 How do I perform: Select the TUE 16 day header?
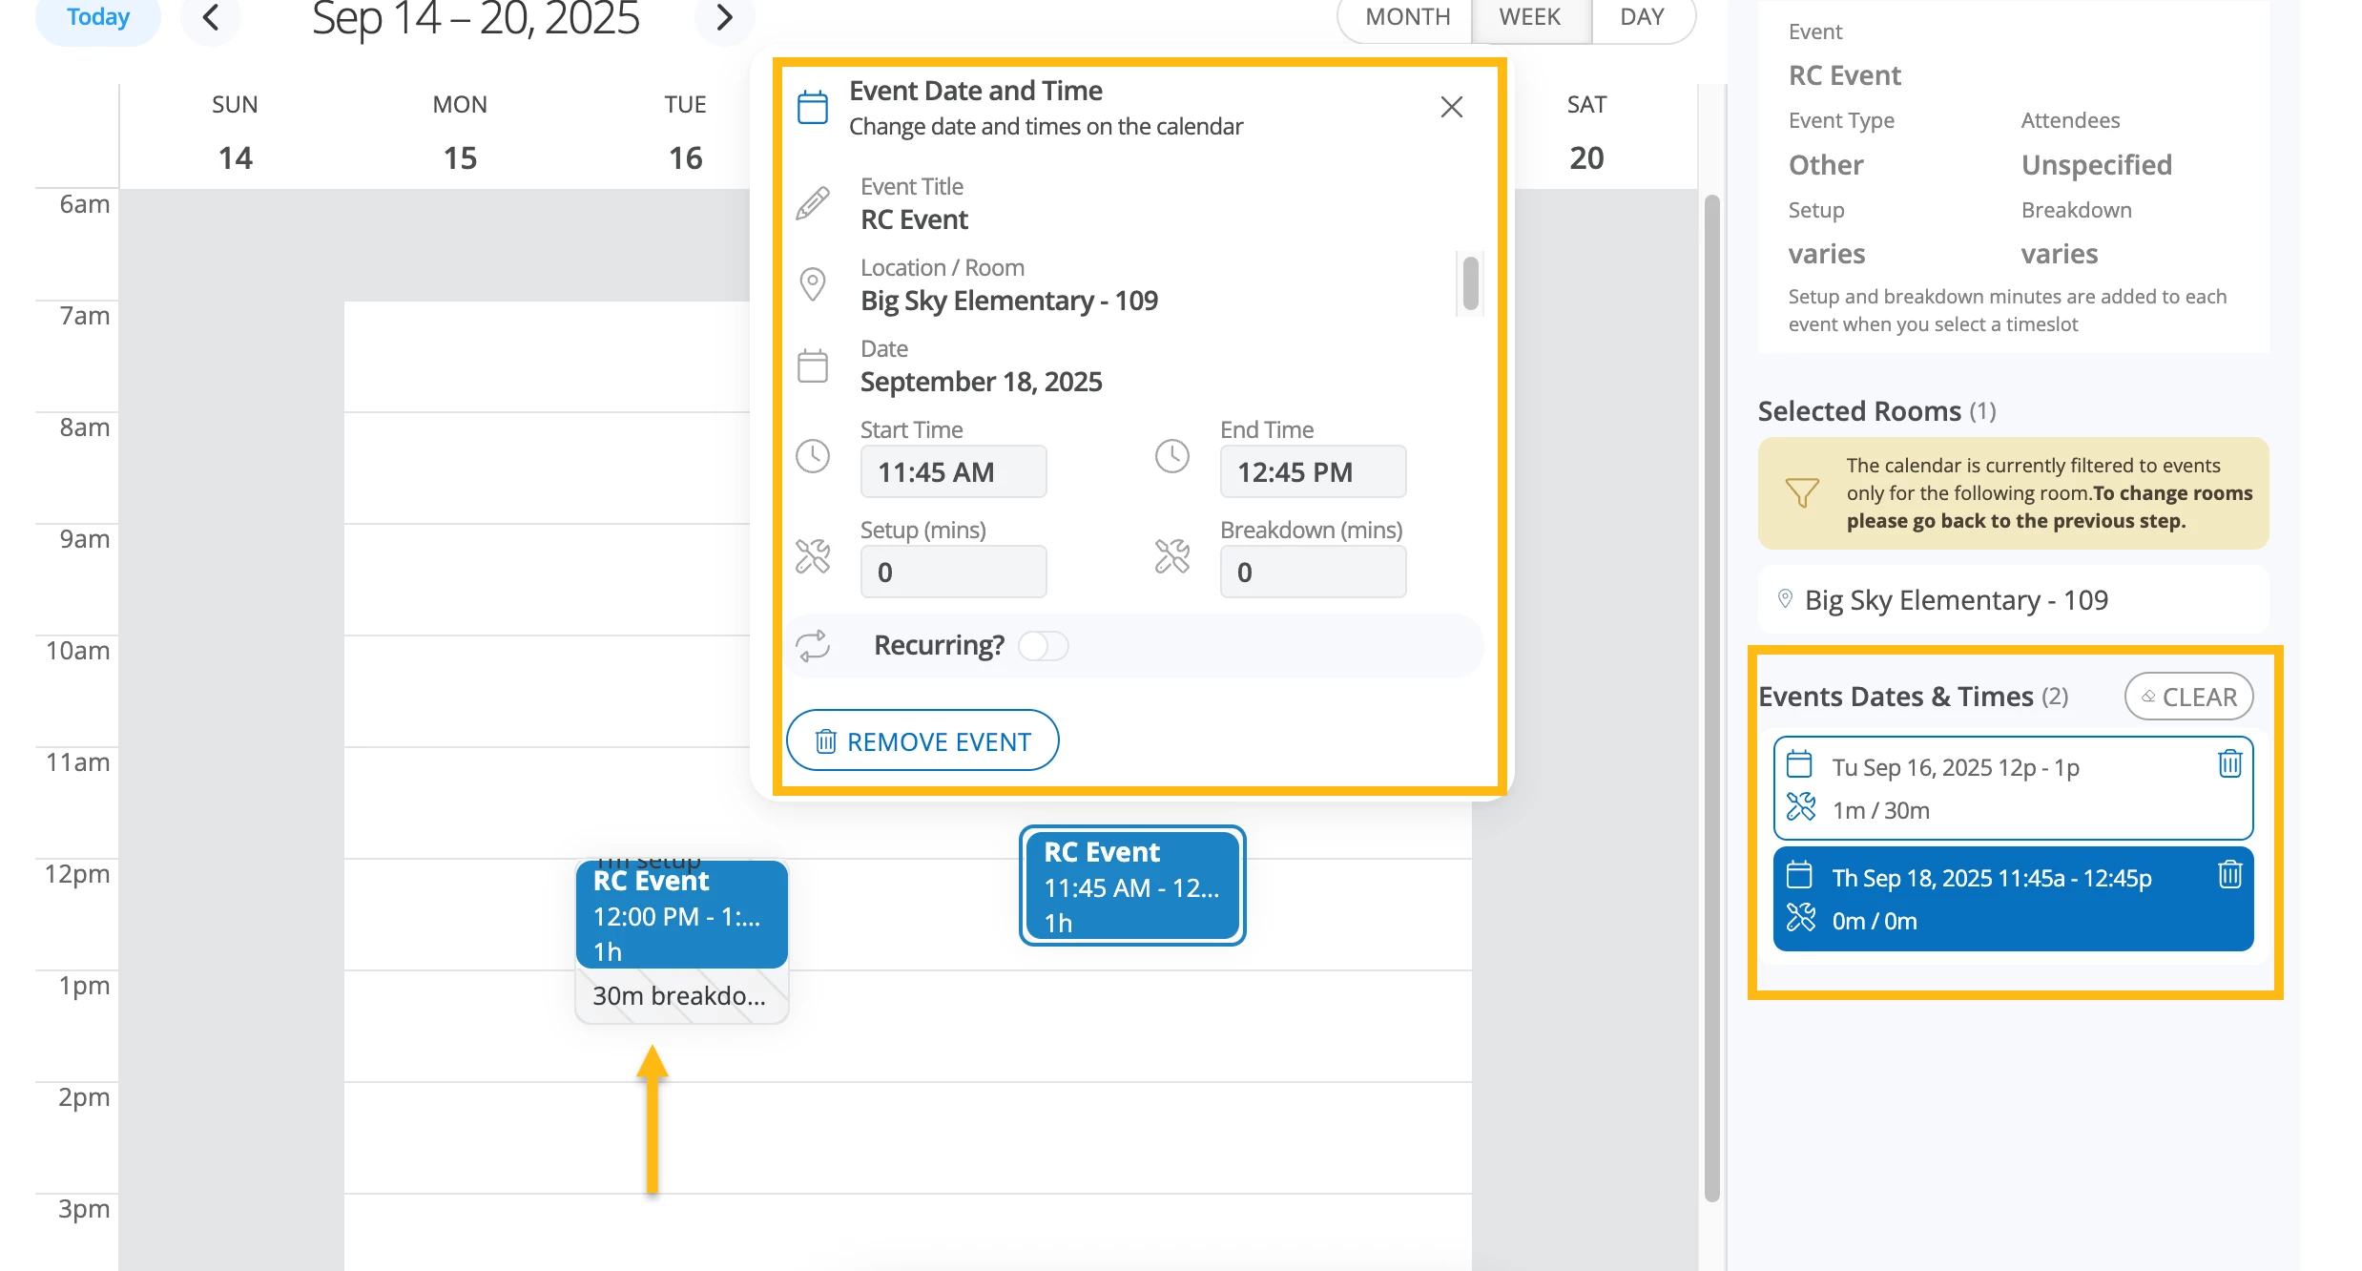[x=685, y=133]
